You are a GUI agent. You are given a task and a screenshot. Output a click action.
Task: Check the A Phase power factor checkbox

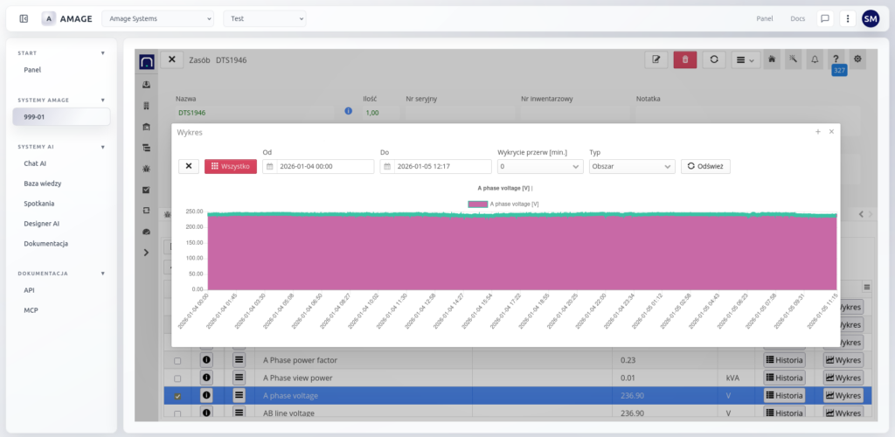pos(177,360)
